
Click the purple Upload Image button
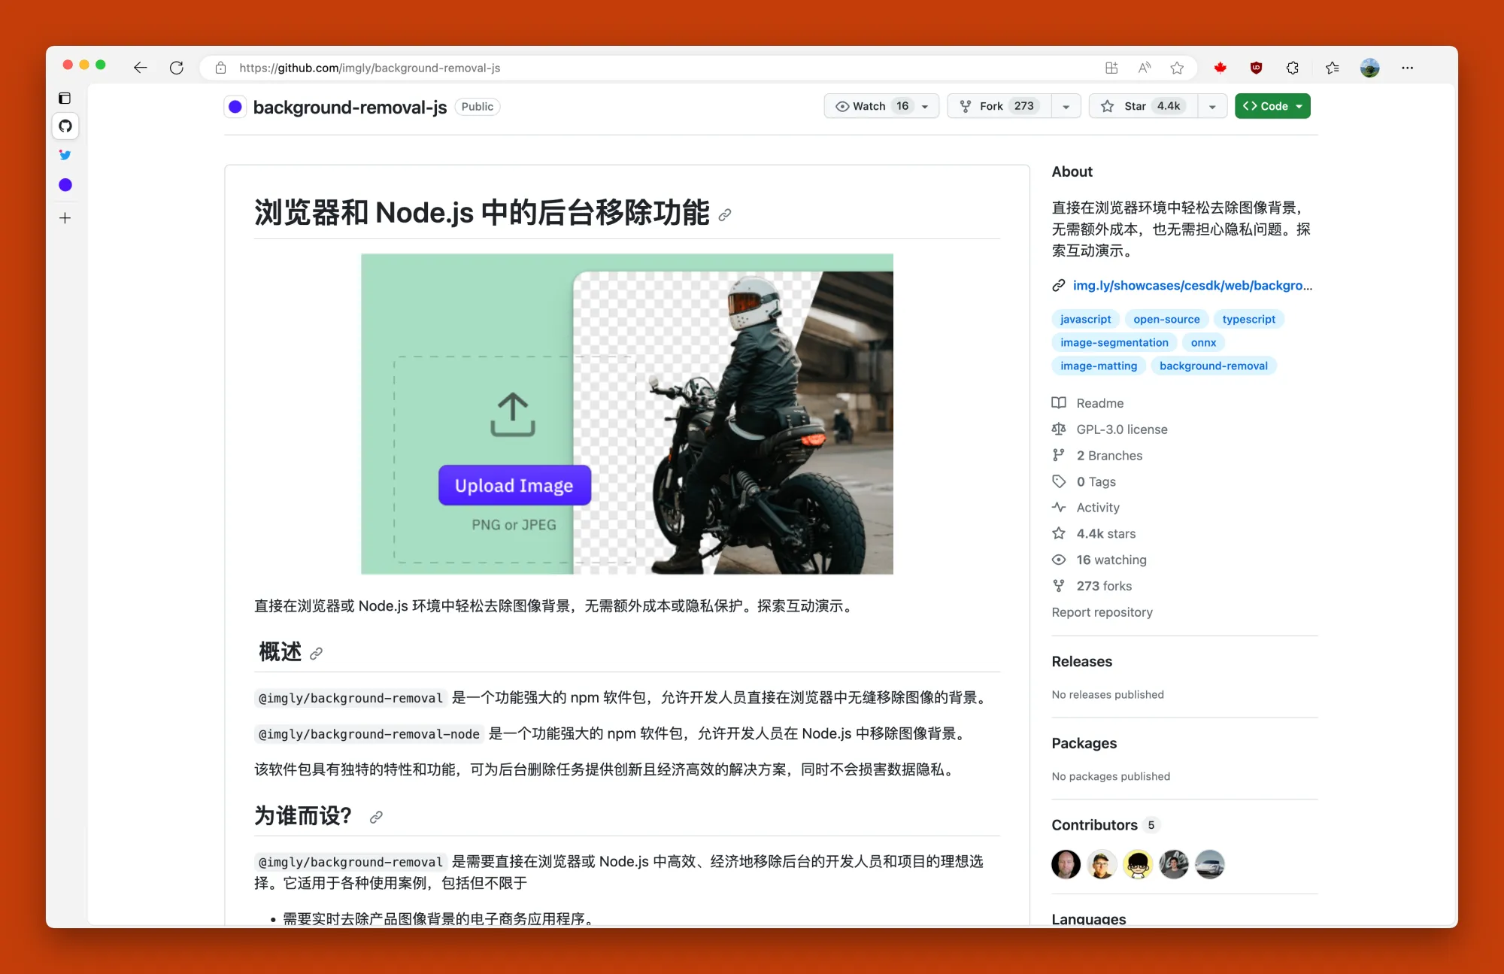pos(514,486)
